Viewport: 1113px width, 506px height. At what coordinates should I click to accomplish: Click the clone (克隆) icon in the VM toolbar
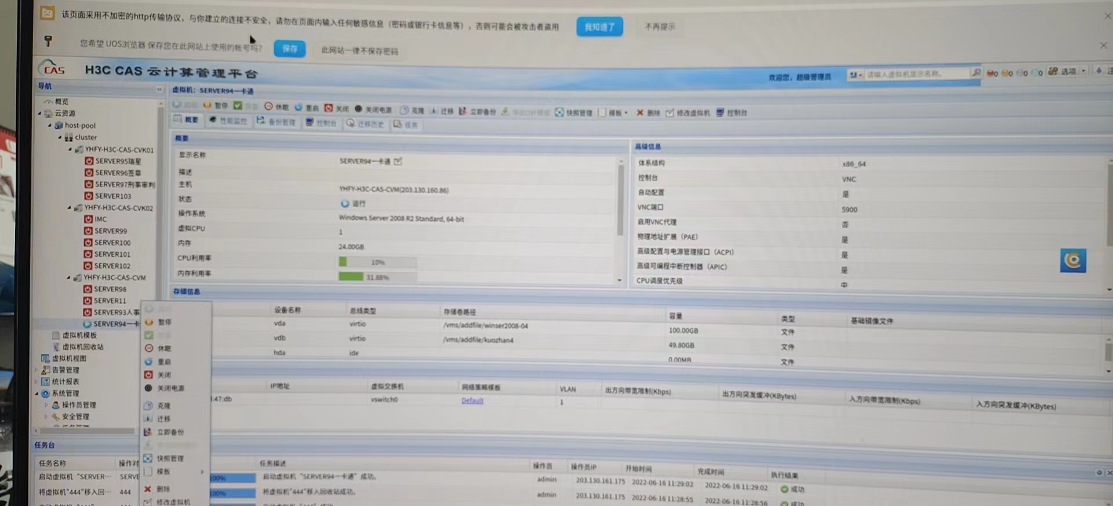405,110
